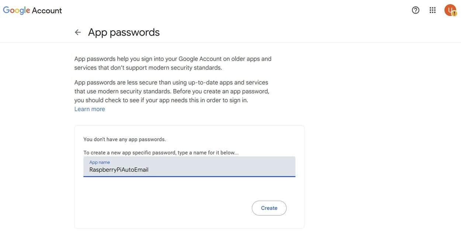The width and height of the screenshot is (461, 232).
Task: Go back using the left arrow icon
Action: click(78, 32)
